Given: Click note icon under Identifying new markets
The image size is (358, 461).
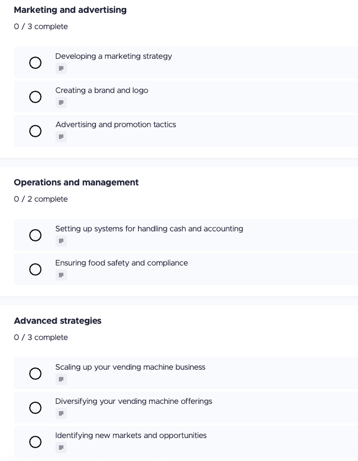Looking at the screenshot, I should click(61, 448).
